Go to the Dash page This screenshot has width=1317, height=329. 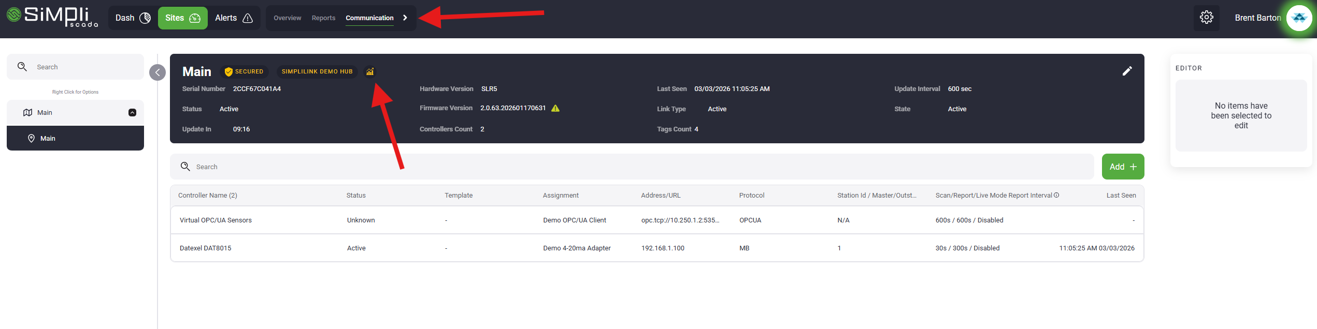pyautogui.click(x=133, y=18)
